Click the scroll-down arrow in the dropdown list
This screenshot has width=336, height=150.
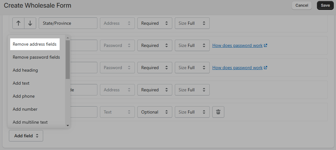tap(68, 126)
